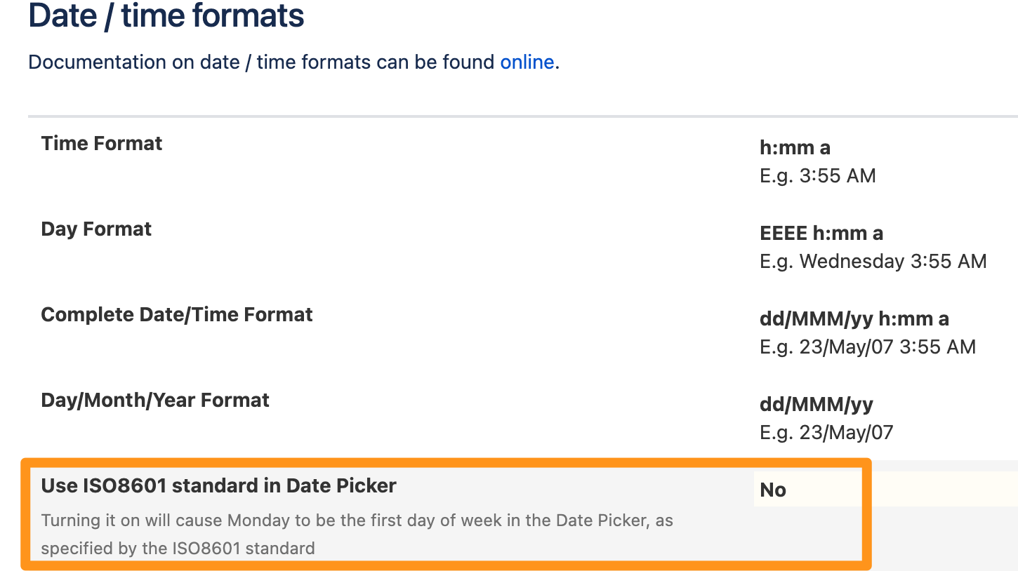Select the E.g. 3:55 AM example text
The width and height of the screenshot is (1018, 571).
click(818, 175)
